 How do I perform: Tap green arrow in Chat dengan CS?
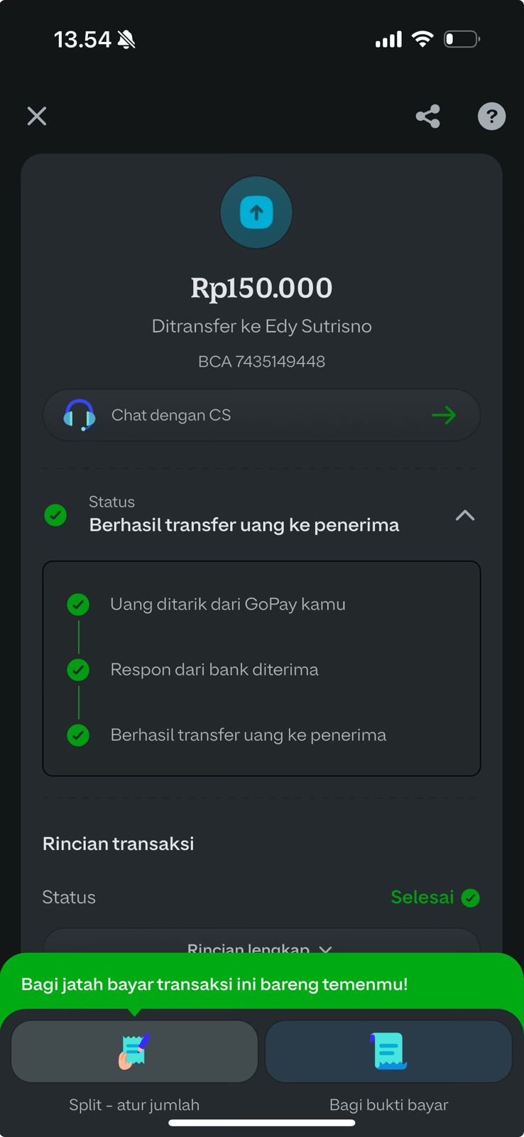(444, 415)
